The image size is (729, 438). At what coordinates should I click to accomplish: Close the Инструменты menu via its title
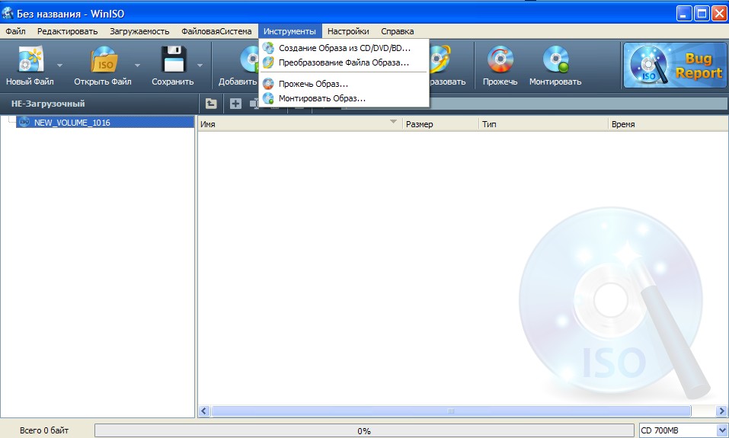click(289, 31)
